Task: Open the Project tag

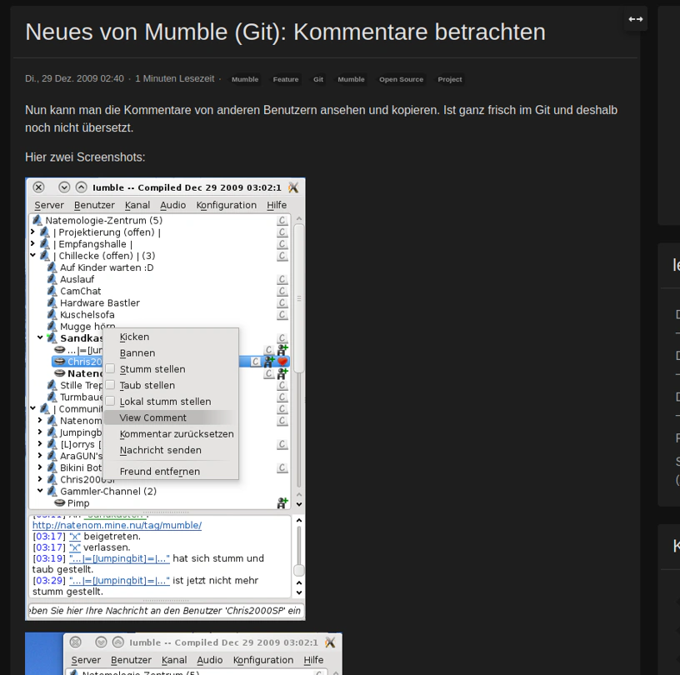Action: pyautogui.click(x=450, y=79)
